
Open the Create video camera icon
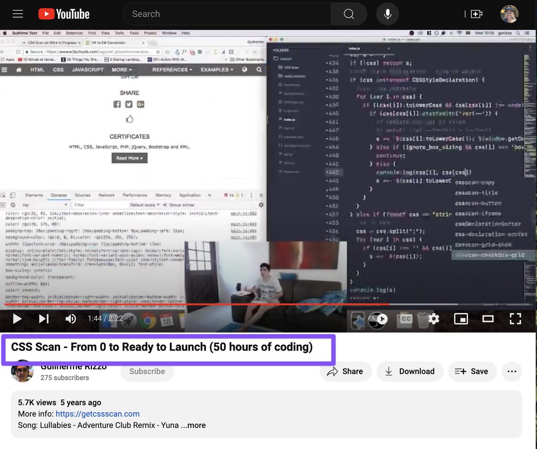(476, 14)
